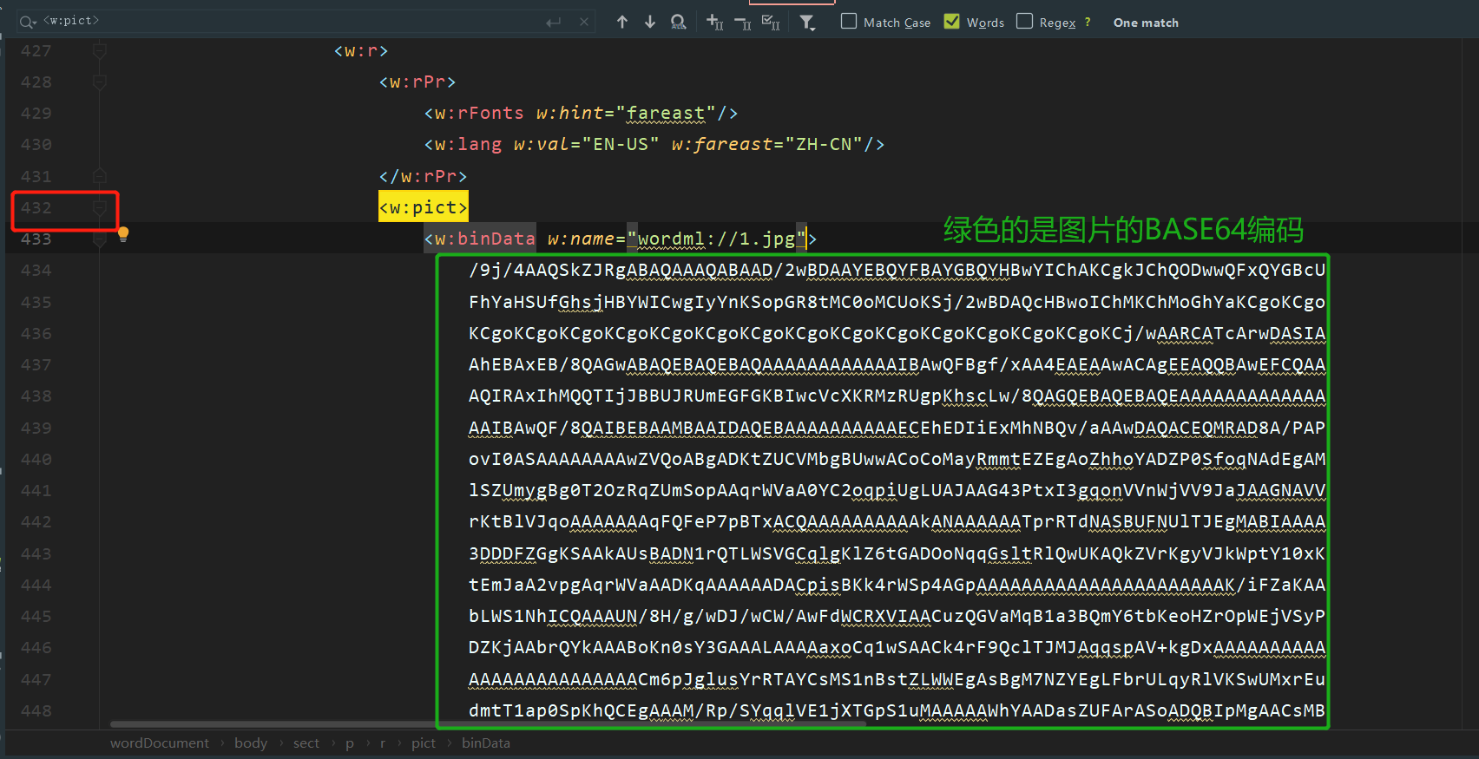This screenshot has width=1479, height=759.
Task: Click line number 440 in the gutter
Action: (x=36, y=460)
